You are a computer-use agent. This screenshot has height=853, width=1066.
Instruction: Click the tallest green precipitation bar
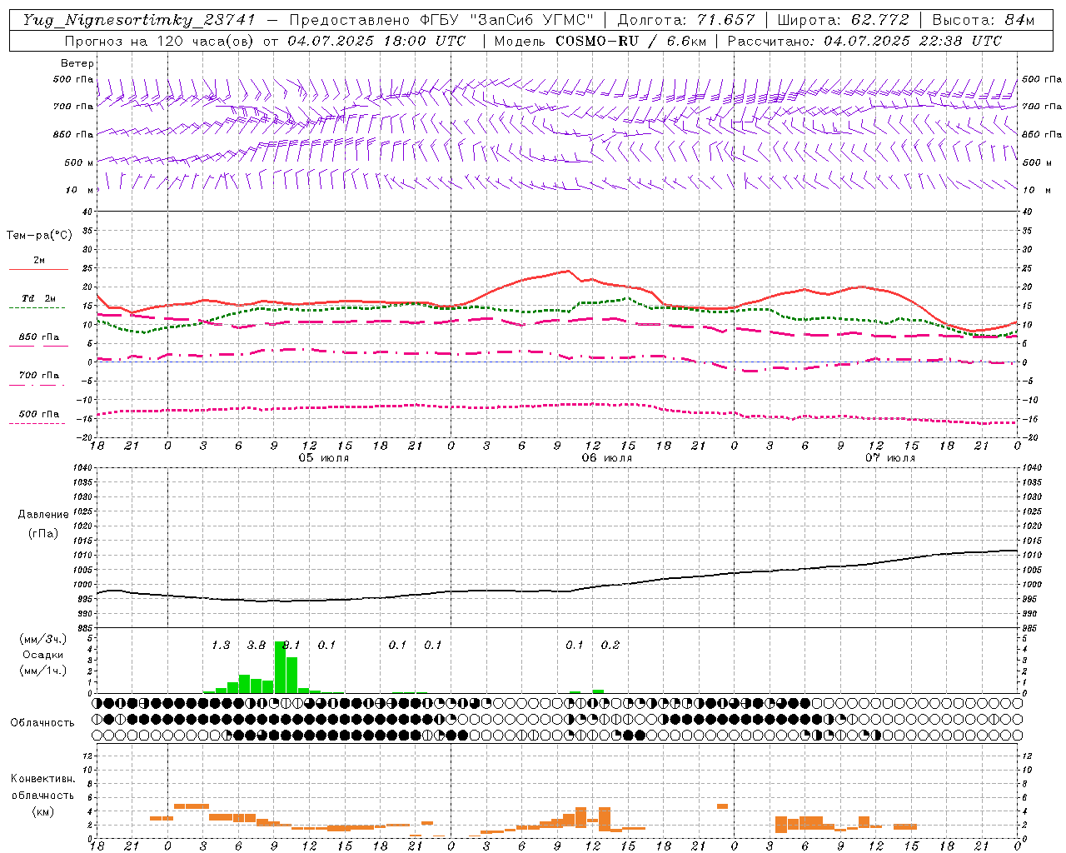tap(280, 667)
